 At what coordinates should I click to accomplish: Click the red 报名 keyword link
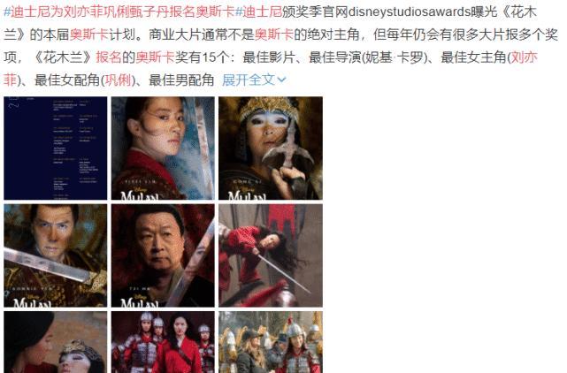[x=109, y=57]
